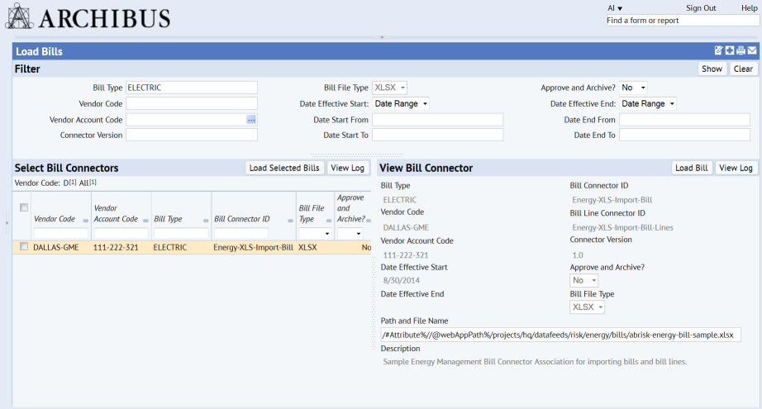Check the select-all checkbox in grid header

pos(24,207)
